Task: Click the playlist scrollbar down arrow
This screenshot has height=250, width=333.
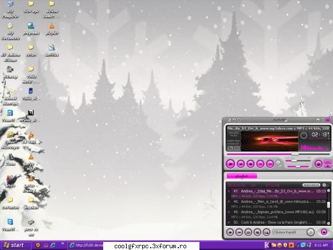Action: [328, 223]
